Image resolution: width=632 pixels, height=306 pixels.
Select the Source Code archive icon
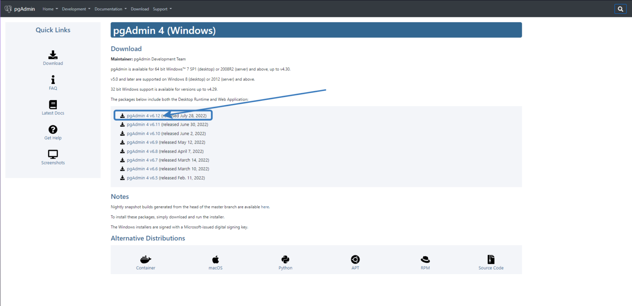pos(491,259)
